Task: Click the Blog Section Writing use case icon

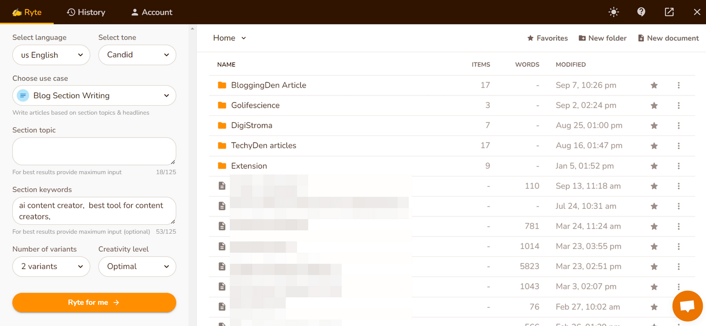Action: tap(23, 95)
